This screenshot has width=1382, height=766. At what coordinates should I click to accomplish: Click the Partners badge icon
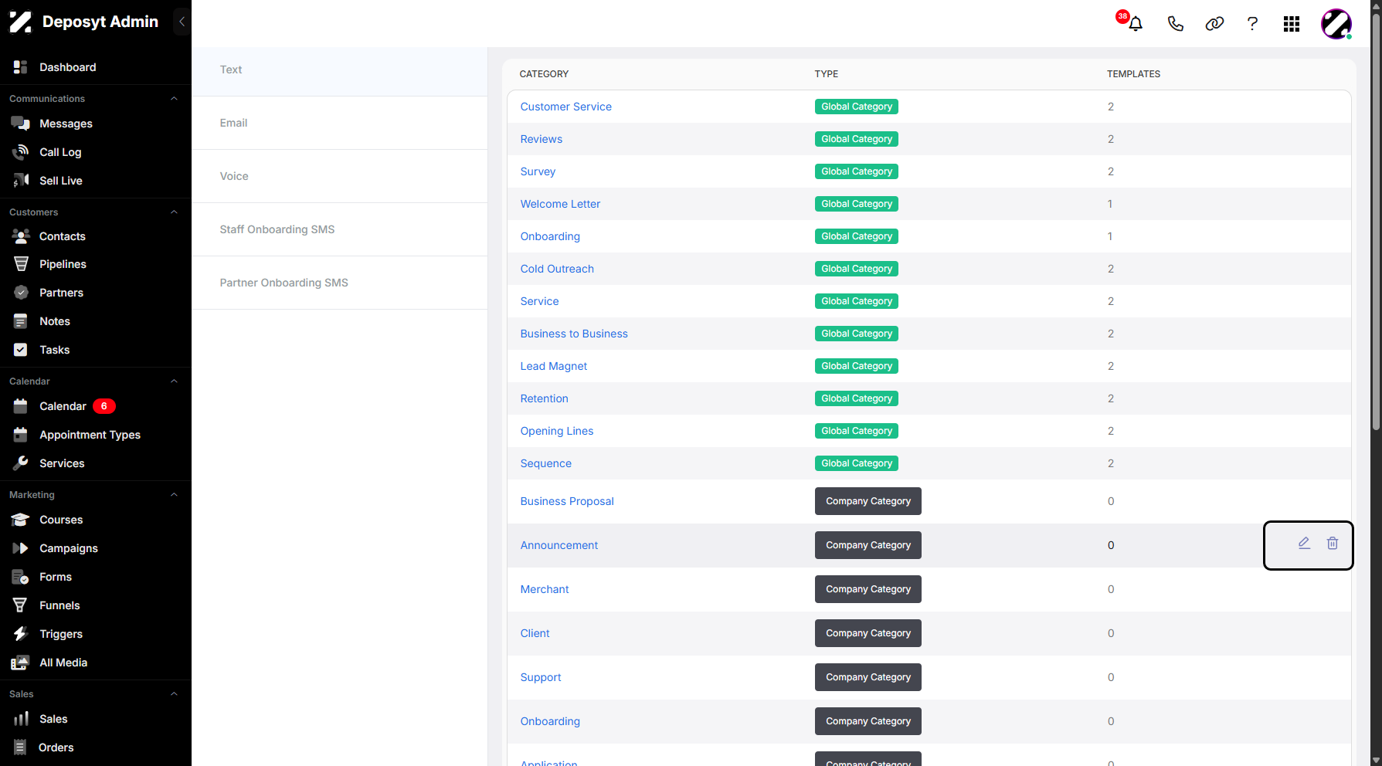[21, 293]
